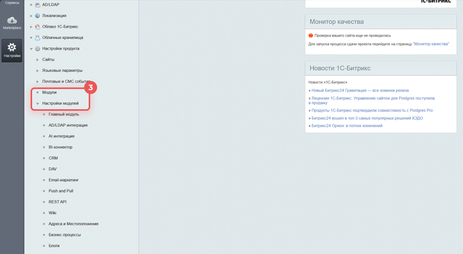Viewport: 463px width, 254px height.
Task: Open the Настройки модулей tree item
Action: click(60, 104)
